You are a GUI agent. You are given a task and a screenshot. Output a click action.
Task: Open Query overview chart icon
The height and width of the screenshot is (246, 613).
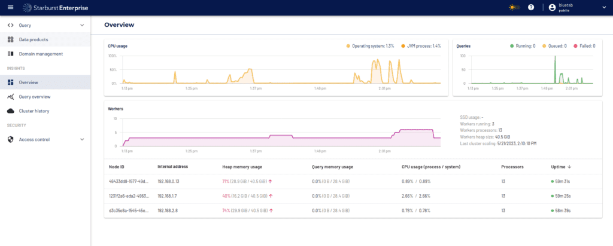[11, 97]
